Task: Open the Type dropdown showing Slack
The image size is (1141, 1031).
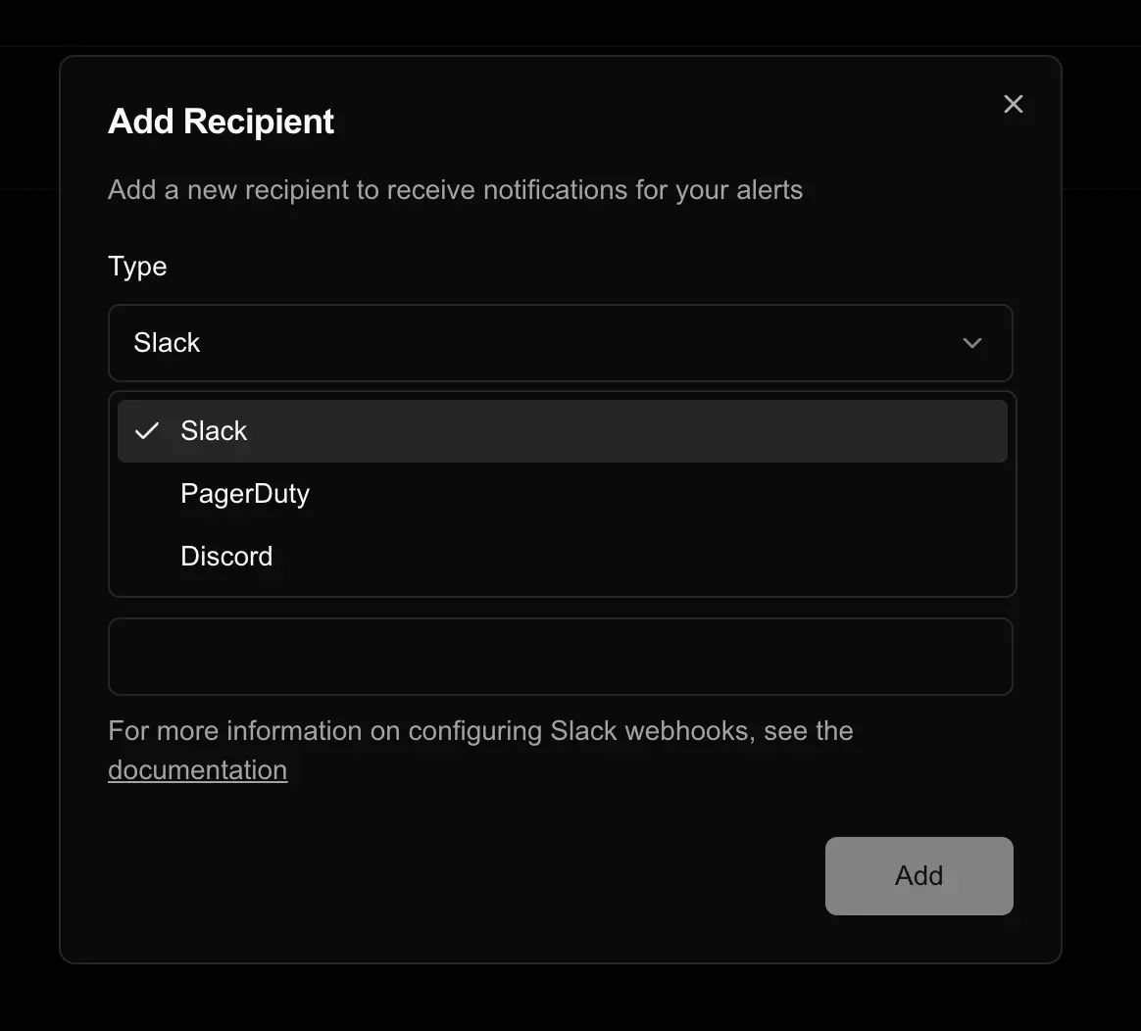Action: (561, 343)
